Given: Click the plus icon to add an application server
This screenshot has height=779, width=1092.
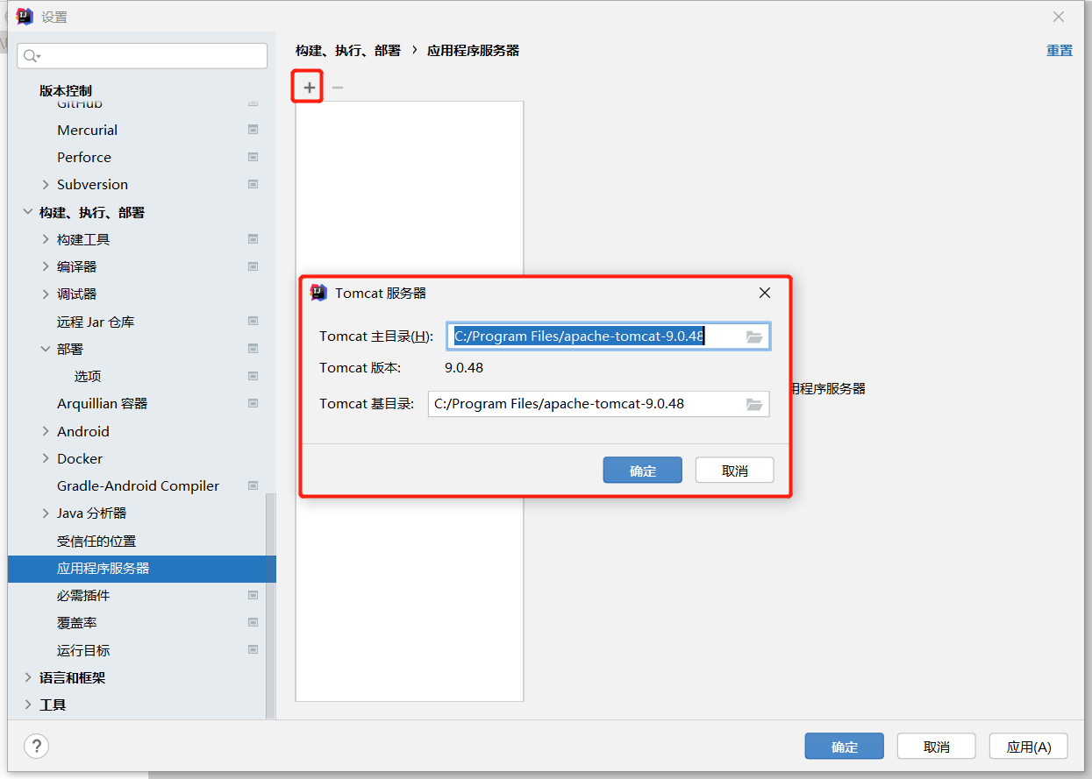Looking at the screenshot, I should tap(309, 88).
